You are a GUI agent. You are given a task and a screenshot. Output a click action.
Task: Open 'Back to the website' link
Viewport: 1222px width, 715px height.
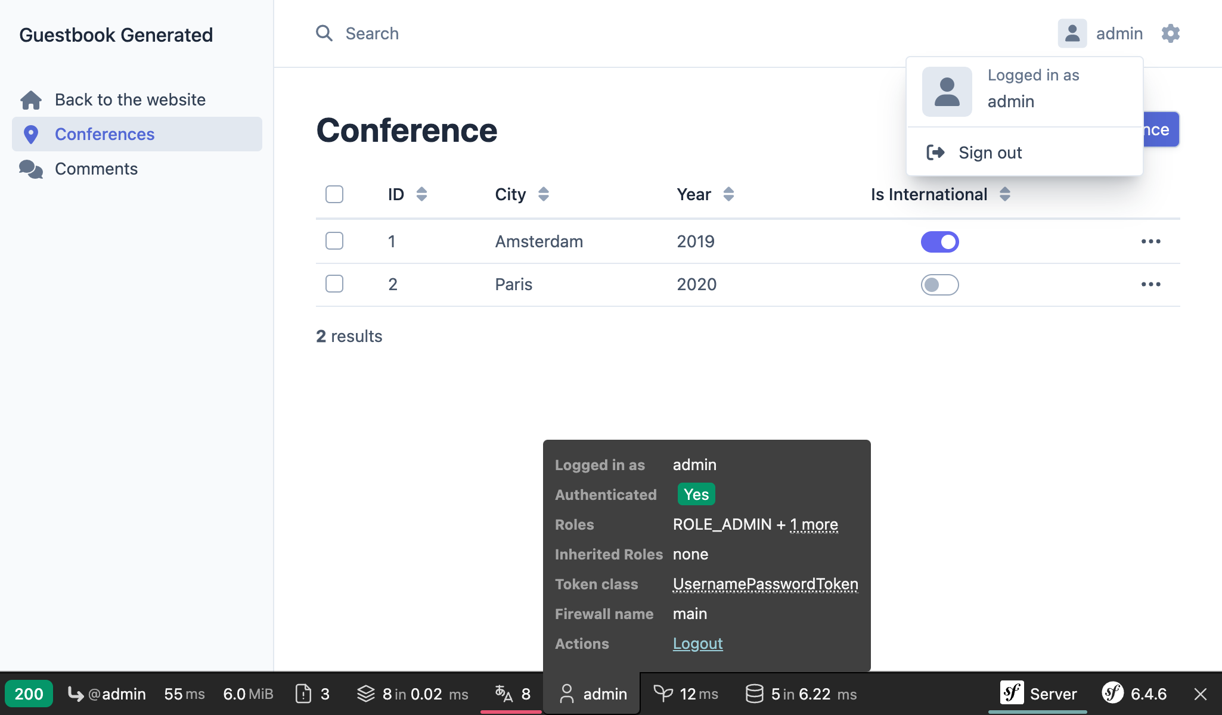[130, 100]
